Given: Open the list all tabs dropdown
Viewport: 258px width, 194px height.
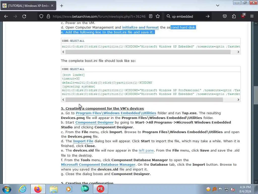Looking at the screenshot, I should click(217, 6).
